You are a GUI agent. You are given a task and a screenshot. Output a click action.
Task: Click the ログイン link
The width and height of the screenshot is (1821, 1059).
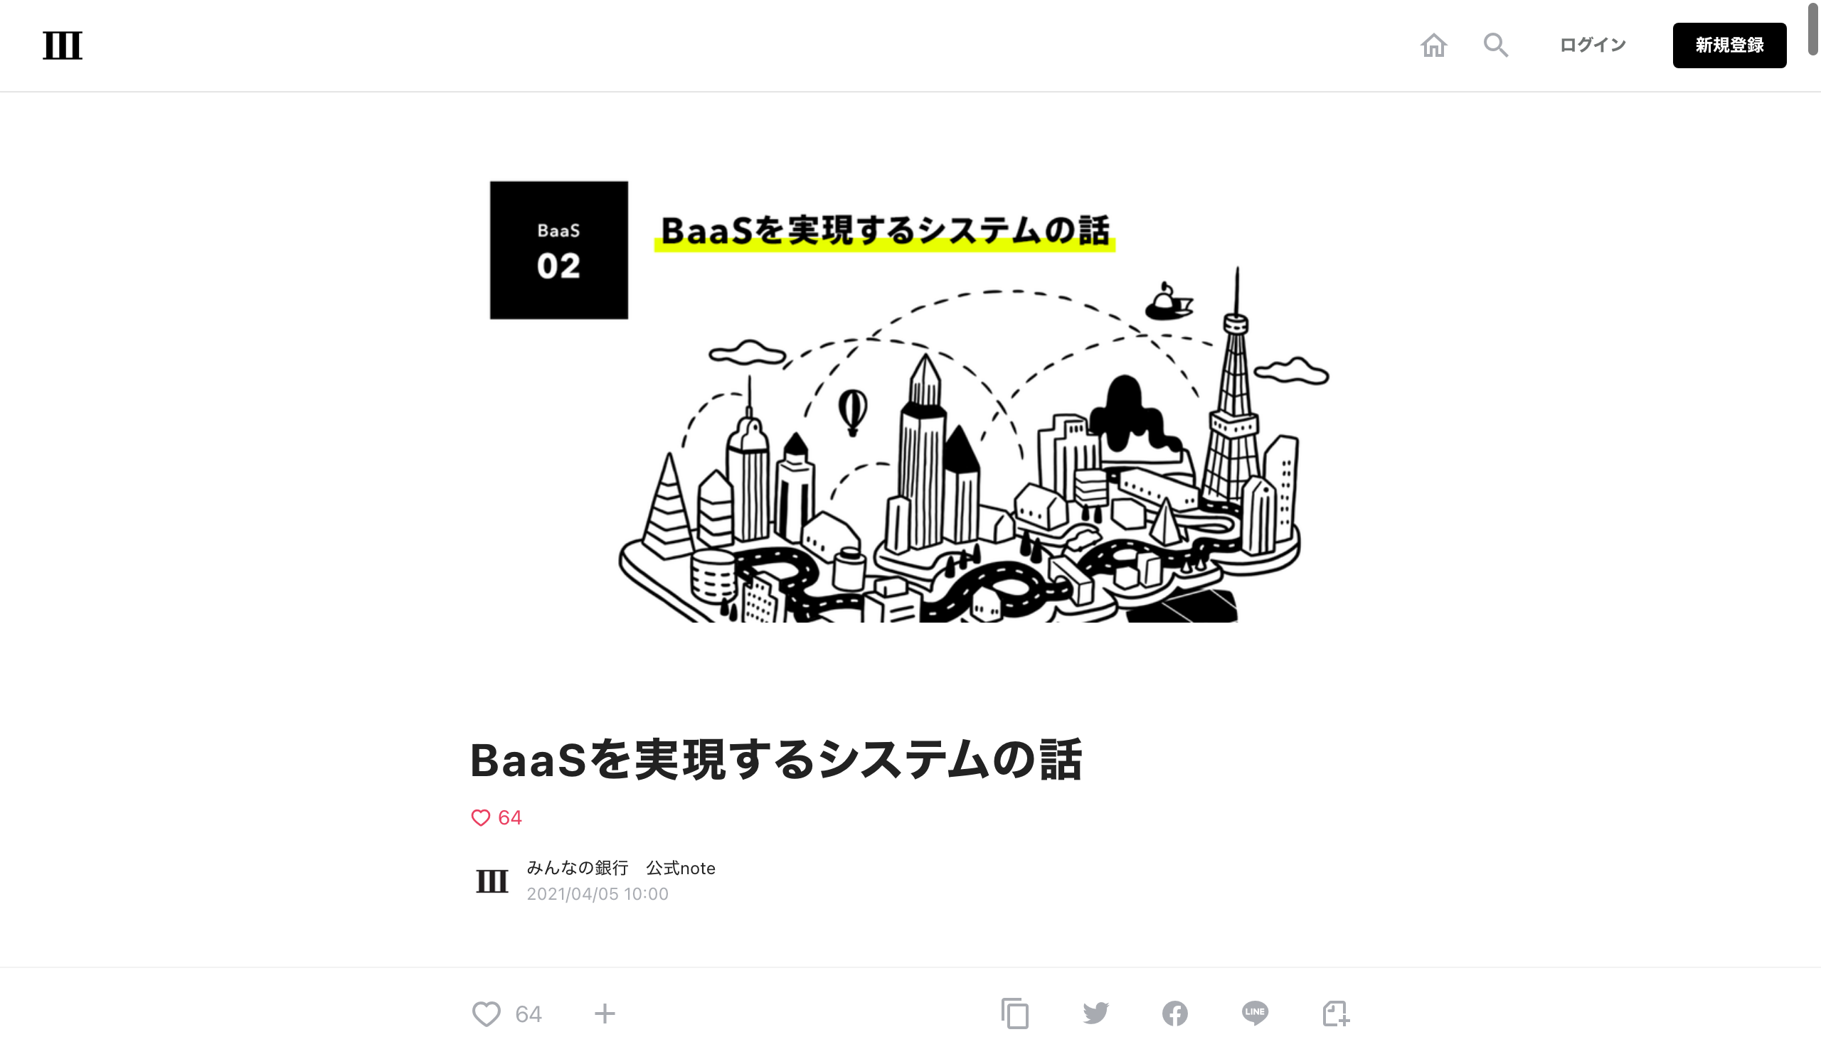(x=1593, y=45)
